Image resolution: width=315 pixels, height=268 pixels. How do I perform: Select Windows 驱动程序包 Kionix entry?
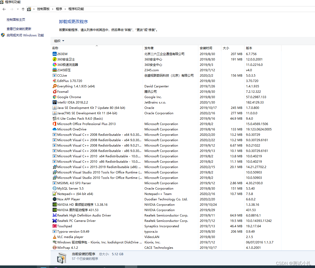pos(166,242)
